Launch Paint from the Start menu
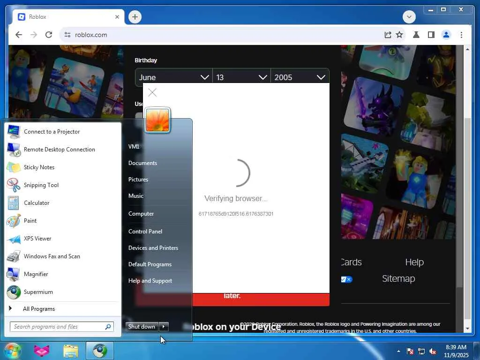The height and width of the screenshot is (360, 480). point(63,220)
